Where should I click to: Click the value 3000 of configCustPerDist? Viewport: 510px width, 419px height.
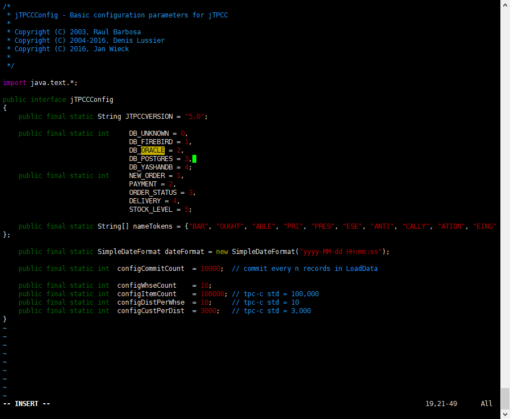coord(209,311)
